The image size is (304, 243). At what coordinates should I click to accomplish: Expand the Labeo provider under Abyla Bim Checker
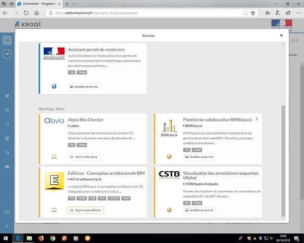click(x=73, y=126)
